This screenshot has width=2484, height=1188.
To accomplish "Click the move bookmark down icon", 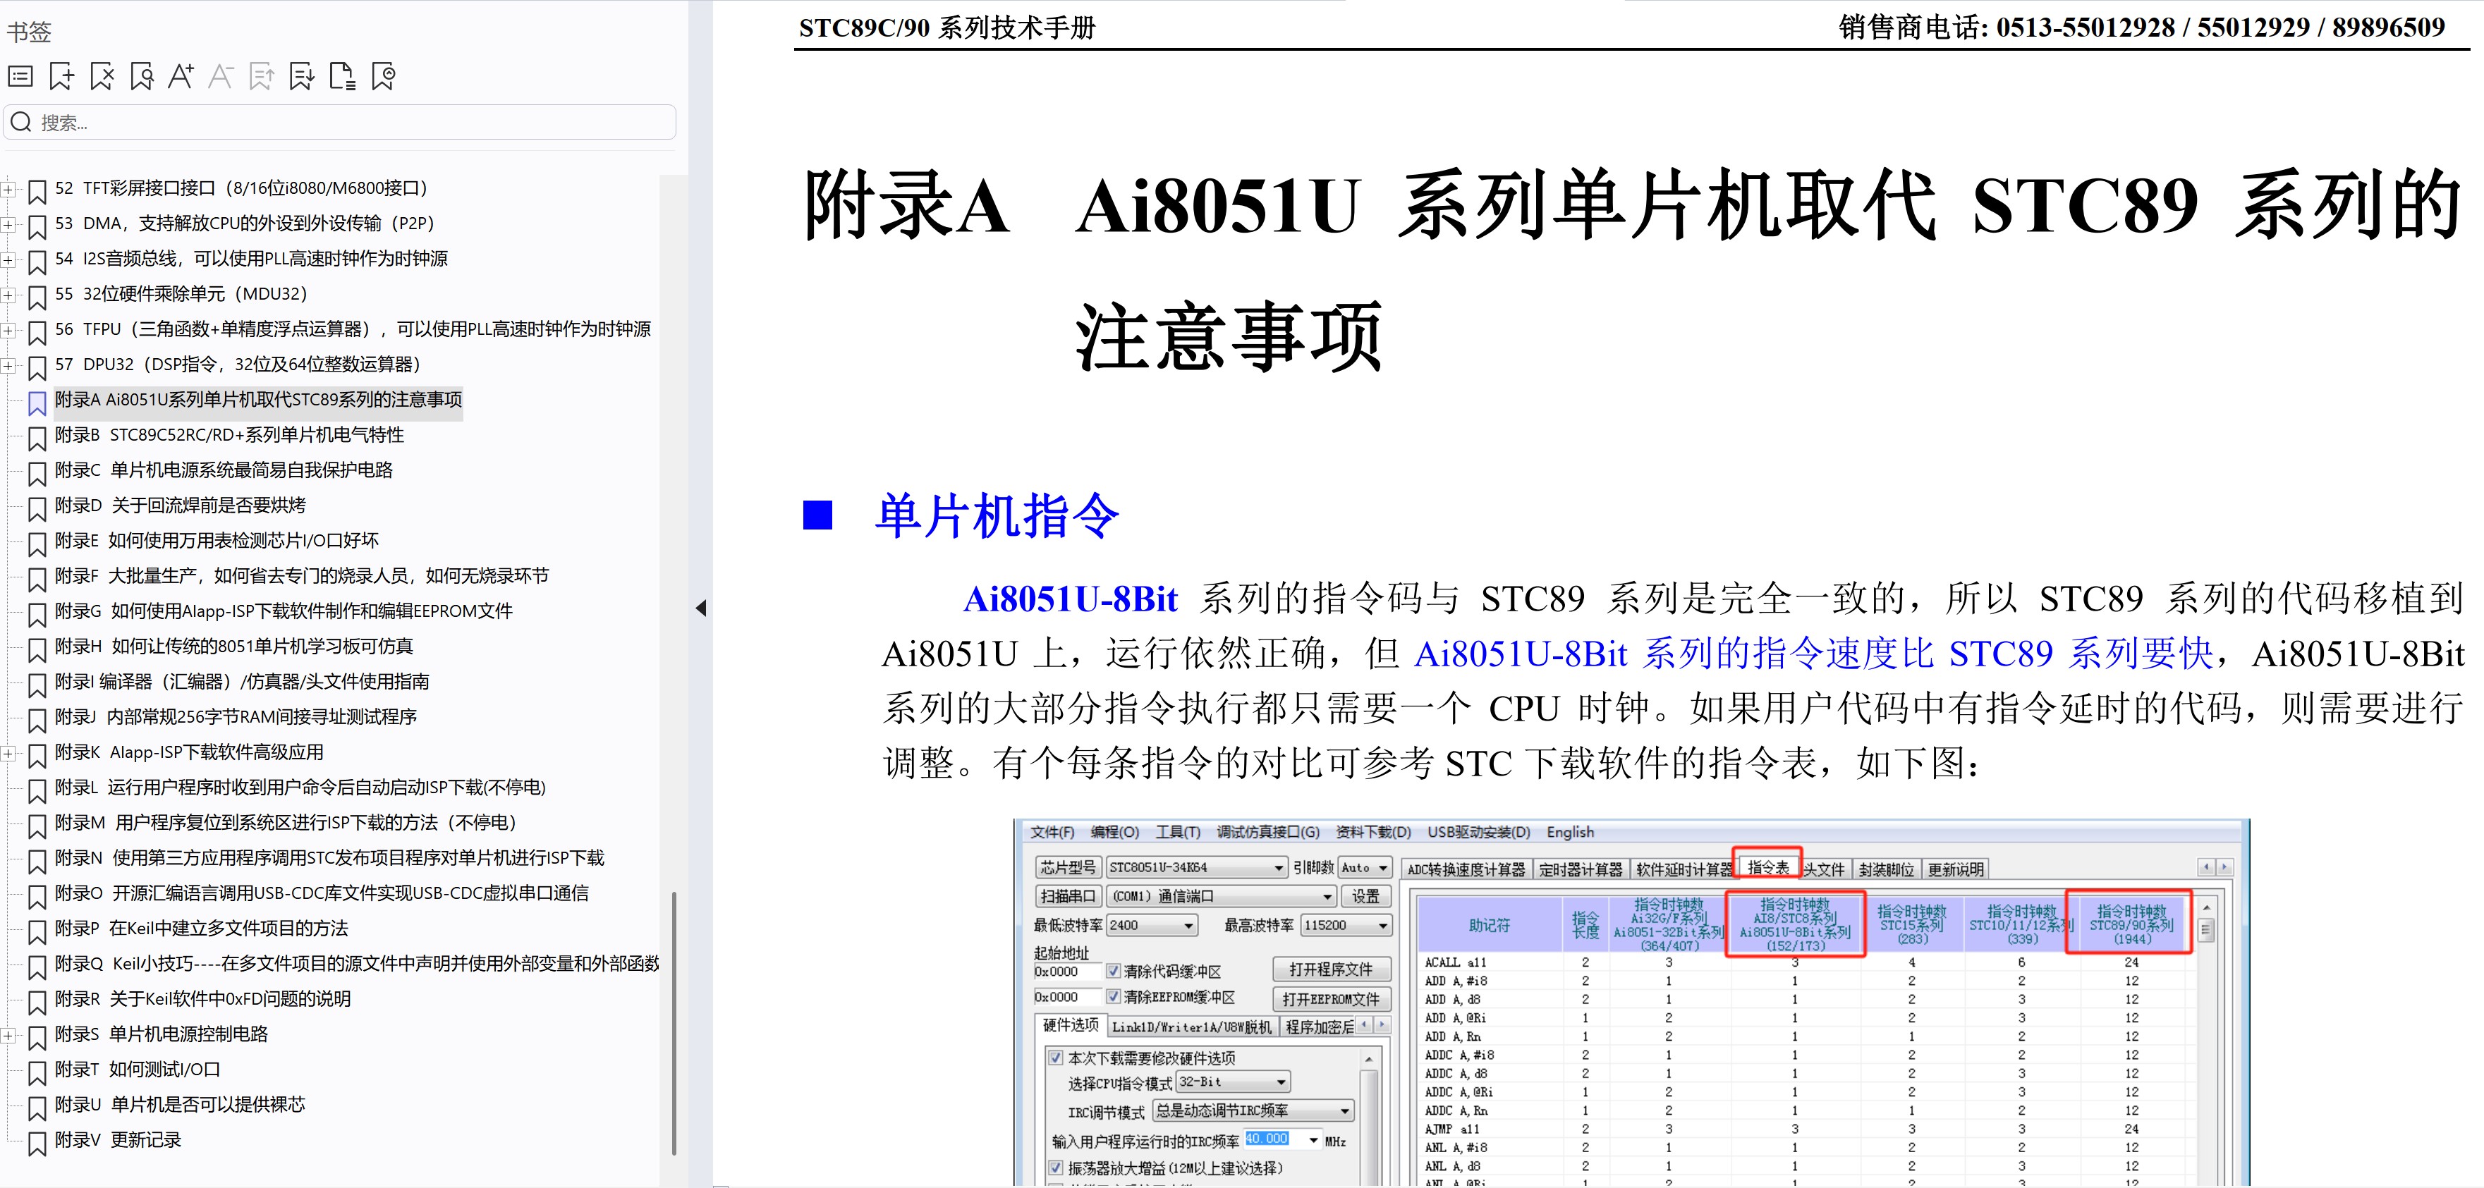I will [302, 76].
